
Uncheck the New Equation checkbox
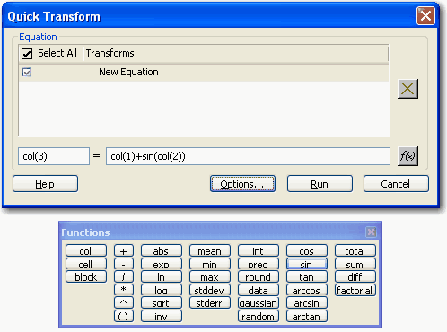[x=26, y=72]
